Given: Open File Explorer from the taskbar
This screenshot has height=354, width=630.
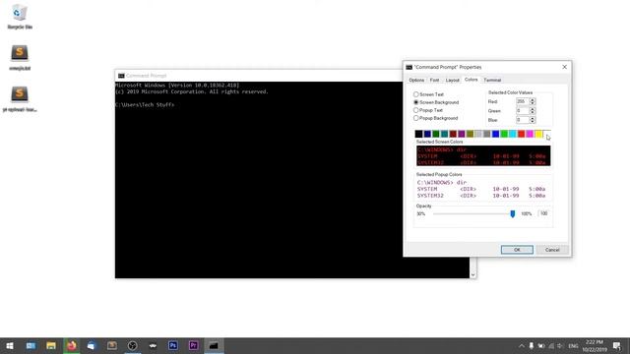Looking at the screenshot, I should [x=51, y=345].
